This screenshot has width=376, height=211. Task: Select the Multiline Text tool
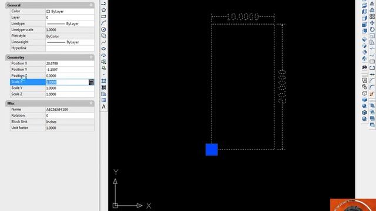coord(103,107)
